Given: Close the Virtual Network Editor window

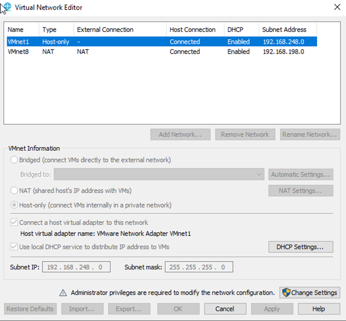Looking at the screenshot, I should 337,7.
